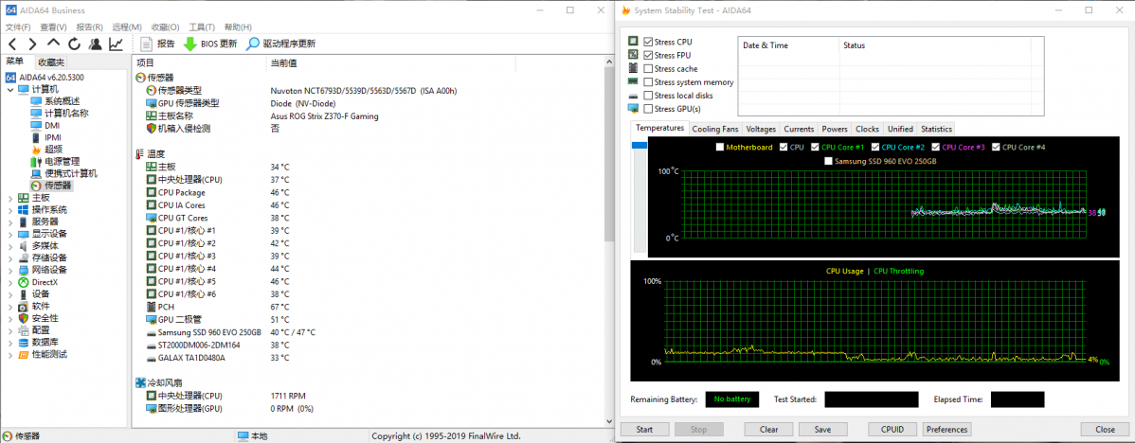1135x443 pixels.
Task: Collapse the 计算机 tree node
Action: coord(10,89)
